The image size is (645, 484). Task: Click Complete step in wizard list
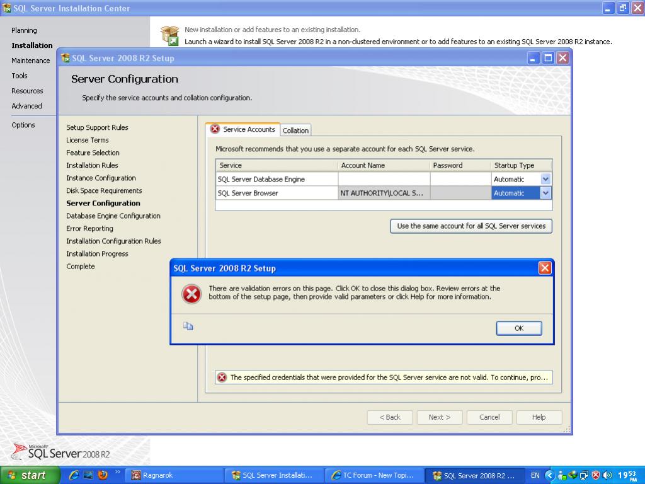[80, 267]
